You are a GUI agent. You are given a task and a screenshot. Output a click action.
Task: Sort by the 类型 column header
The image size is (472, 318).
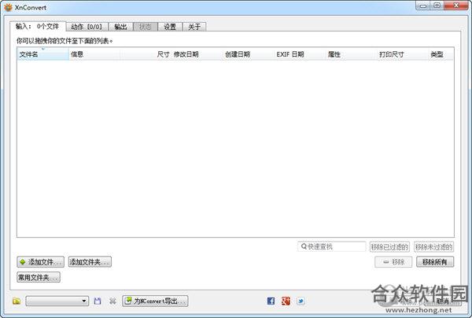[x=441, y=54]
